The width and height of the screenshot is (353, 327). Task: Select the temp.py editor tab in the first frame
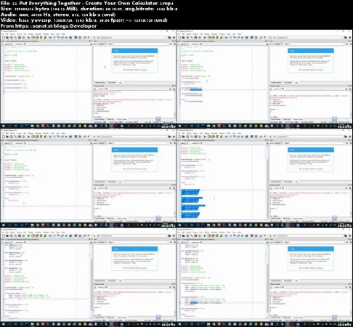[x=7, y=44]
